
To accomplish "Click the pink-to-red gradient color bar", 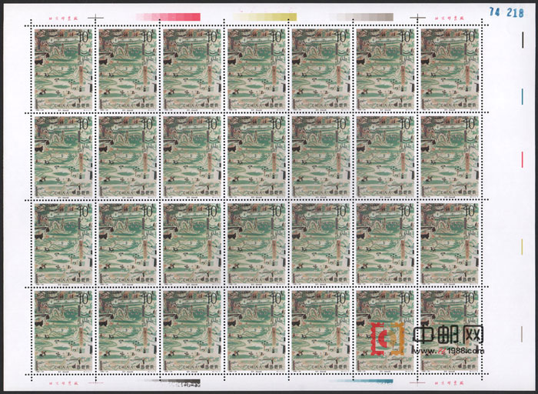I will click(x=168, y=16).
